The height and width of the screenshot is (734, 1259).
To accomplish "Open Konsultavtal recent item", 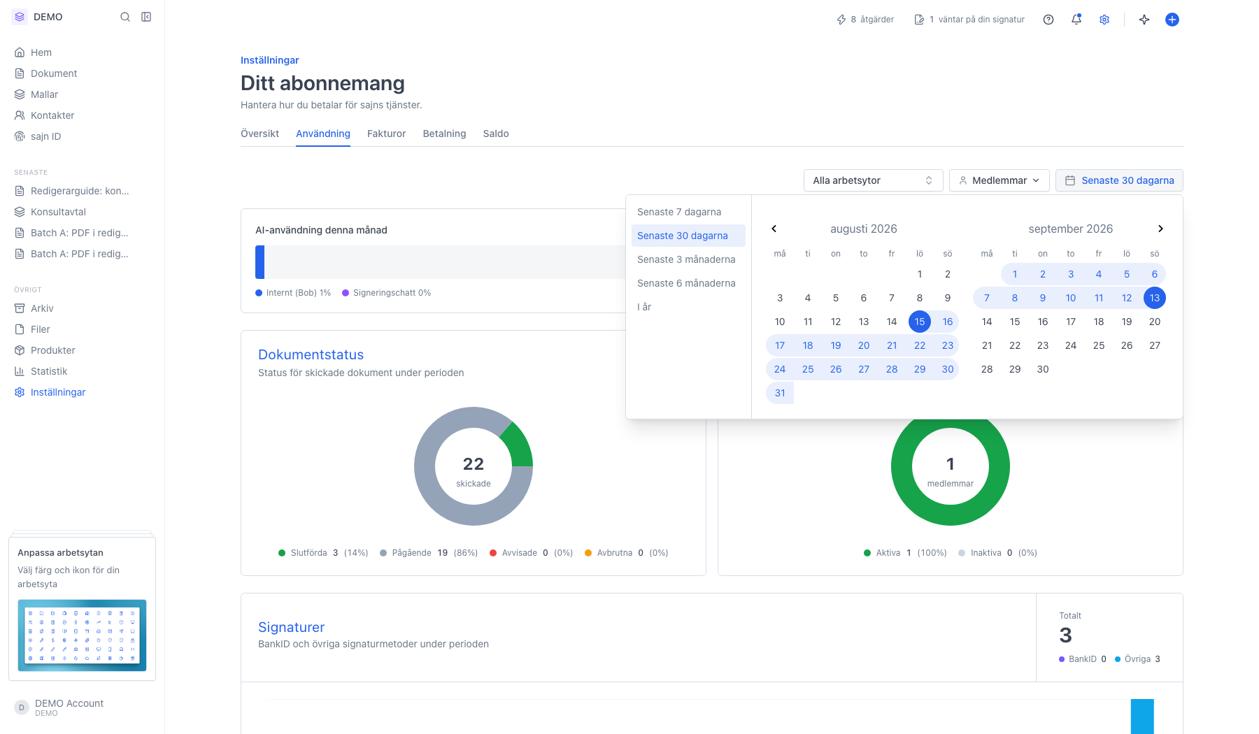I will pos(83,212).
